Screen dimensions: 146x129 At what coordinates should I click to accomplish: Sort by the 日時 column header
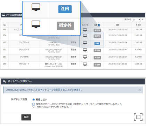coord(117,25)
